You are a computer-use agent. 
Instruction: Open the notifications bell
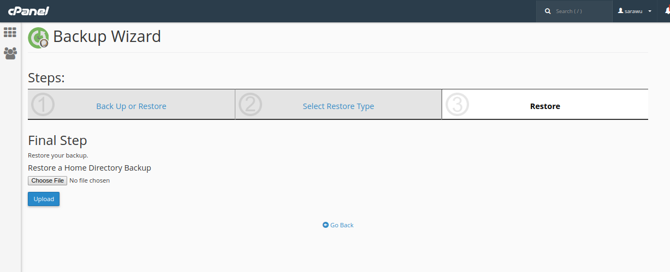[667, 11]
